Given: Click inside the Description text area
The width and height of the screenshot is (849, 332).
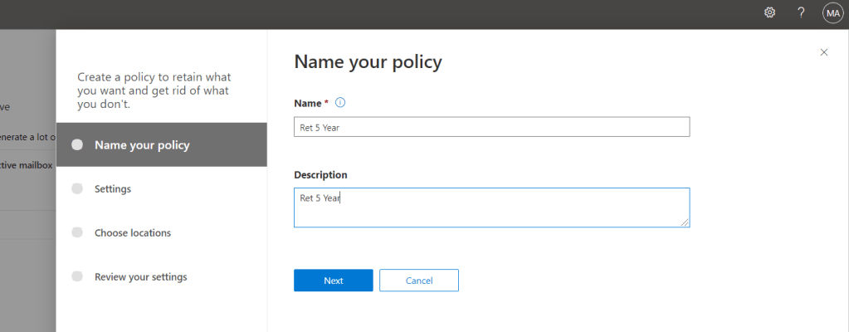Looking at the screenshot, I should click(x=491, y=207).
